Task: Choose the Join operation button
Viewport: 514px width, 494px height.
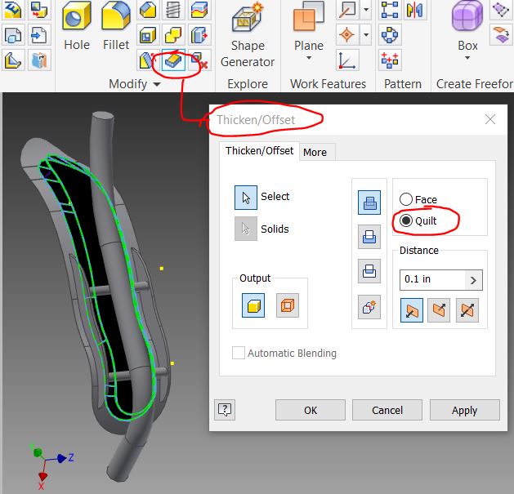Action: [369, 202]
